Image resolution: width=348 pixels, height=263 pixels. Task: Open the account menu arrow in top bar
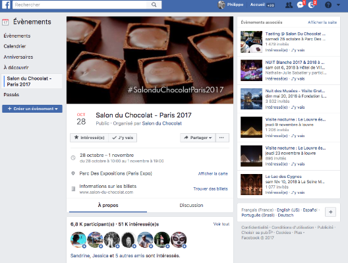(x=338, y=5)
